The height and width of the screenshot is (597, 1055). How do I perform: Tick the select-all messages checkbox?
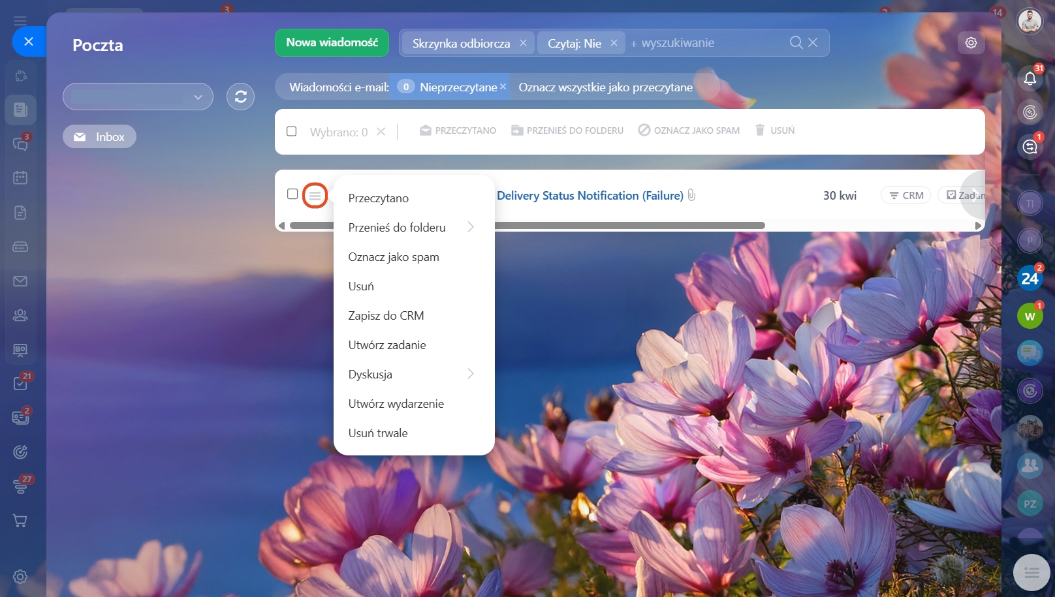(x=292, y=131)
